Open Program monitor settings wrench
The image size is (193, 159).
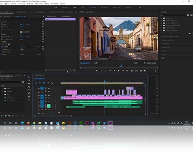(145, 63)
